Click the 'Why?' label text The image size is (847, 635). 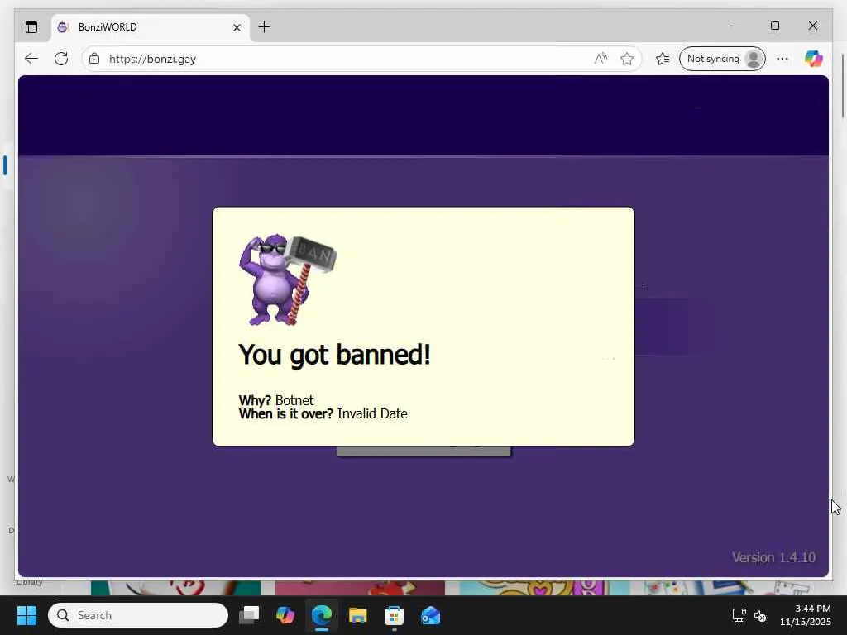(255, 400)
